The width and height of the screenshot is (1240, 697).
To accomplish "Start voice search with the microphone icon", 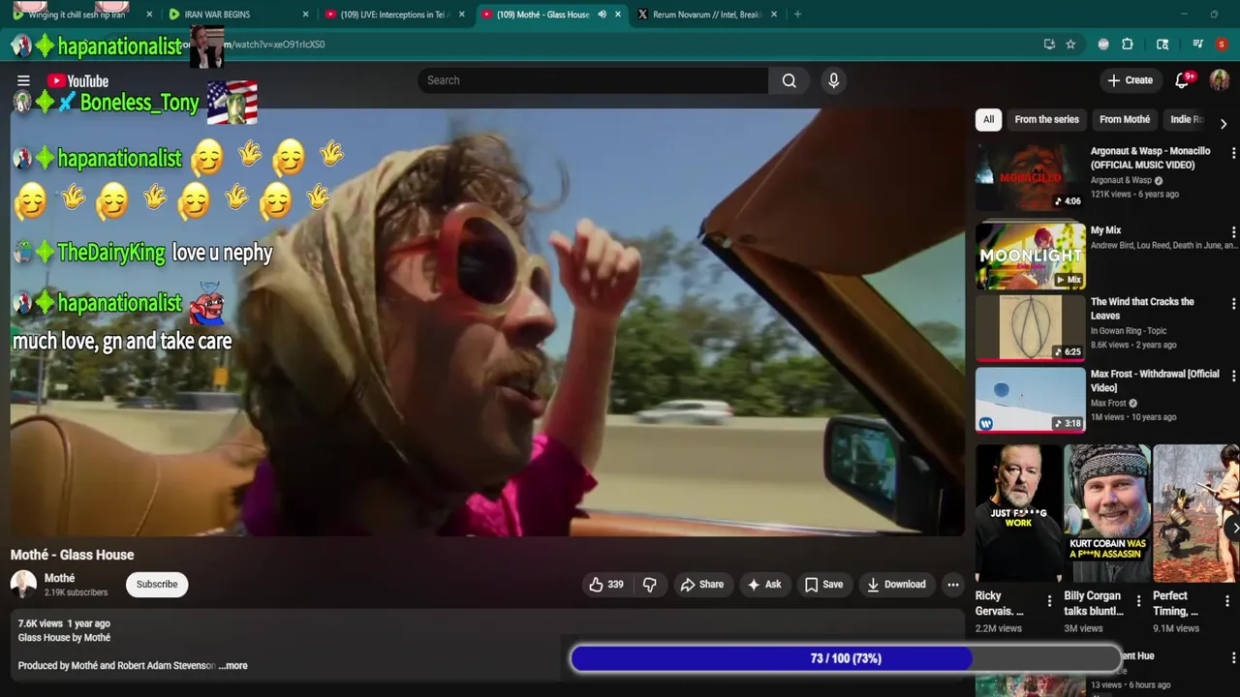I will 833,80.
